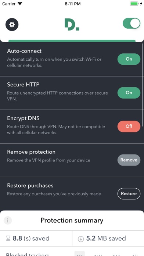
Task: Tap the Protection summary header
Action: (72, 220)
